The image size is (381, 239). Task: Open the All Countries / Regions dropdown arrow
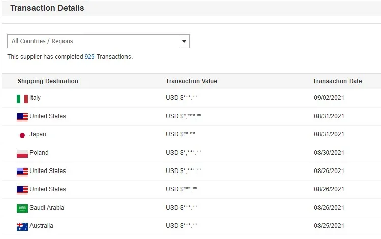click(184, 41)
